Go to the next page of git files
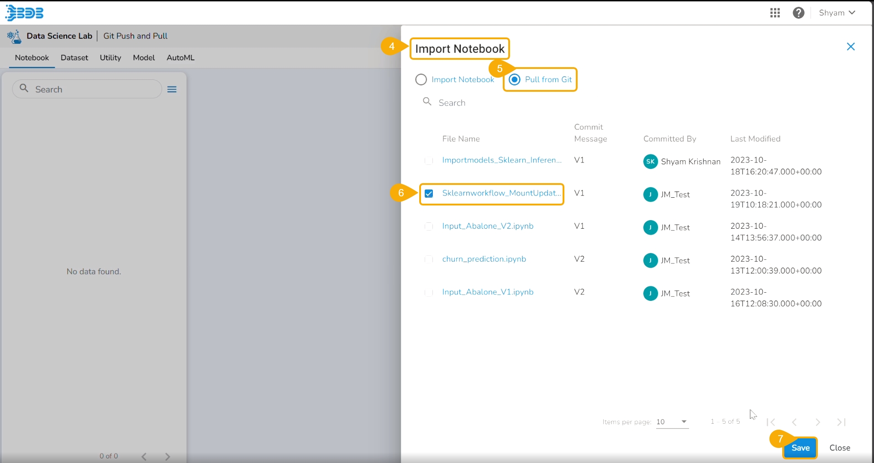 818,422
